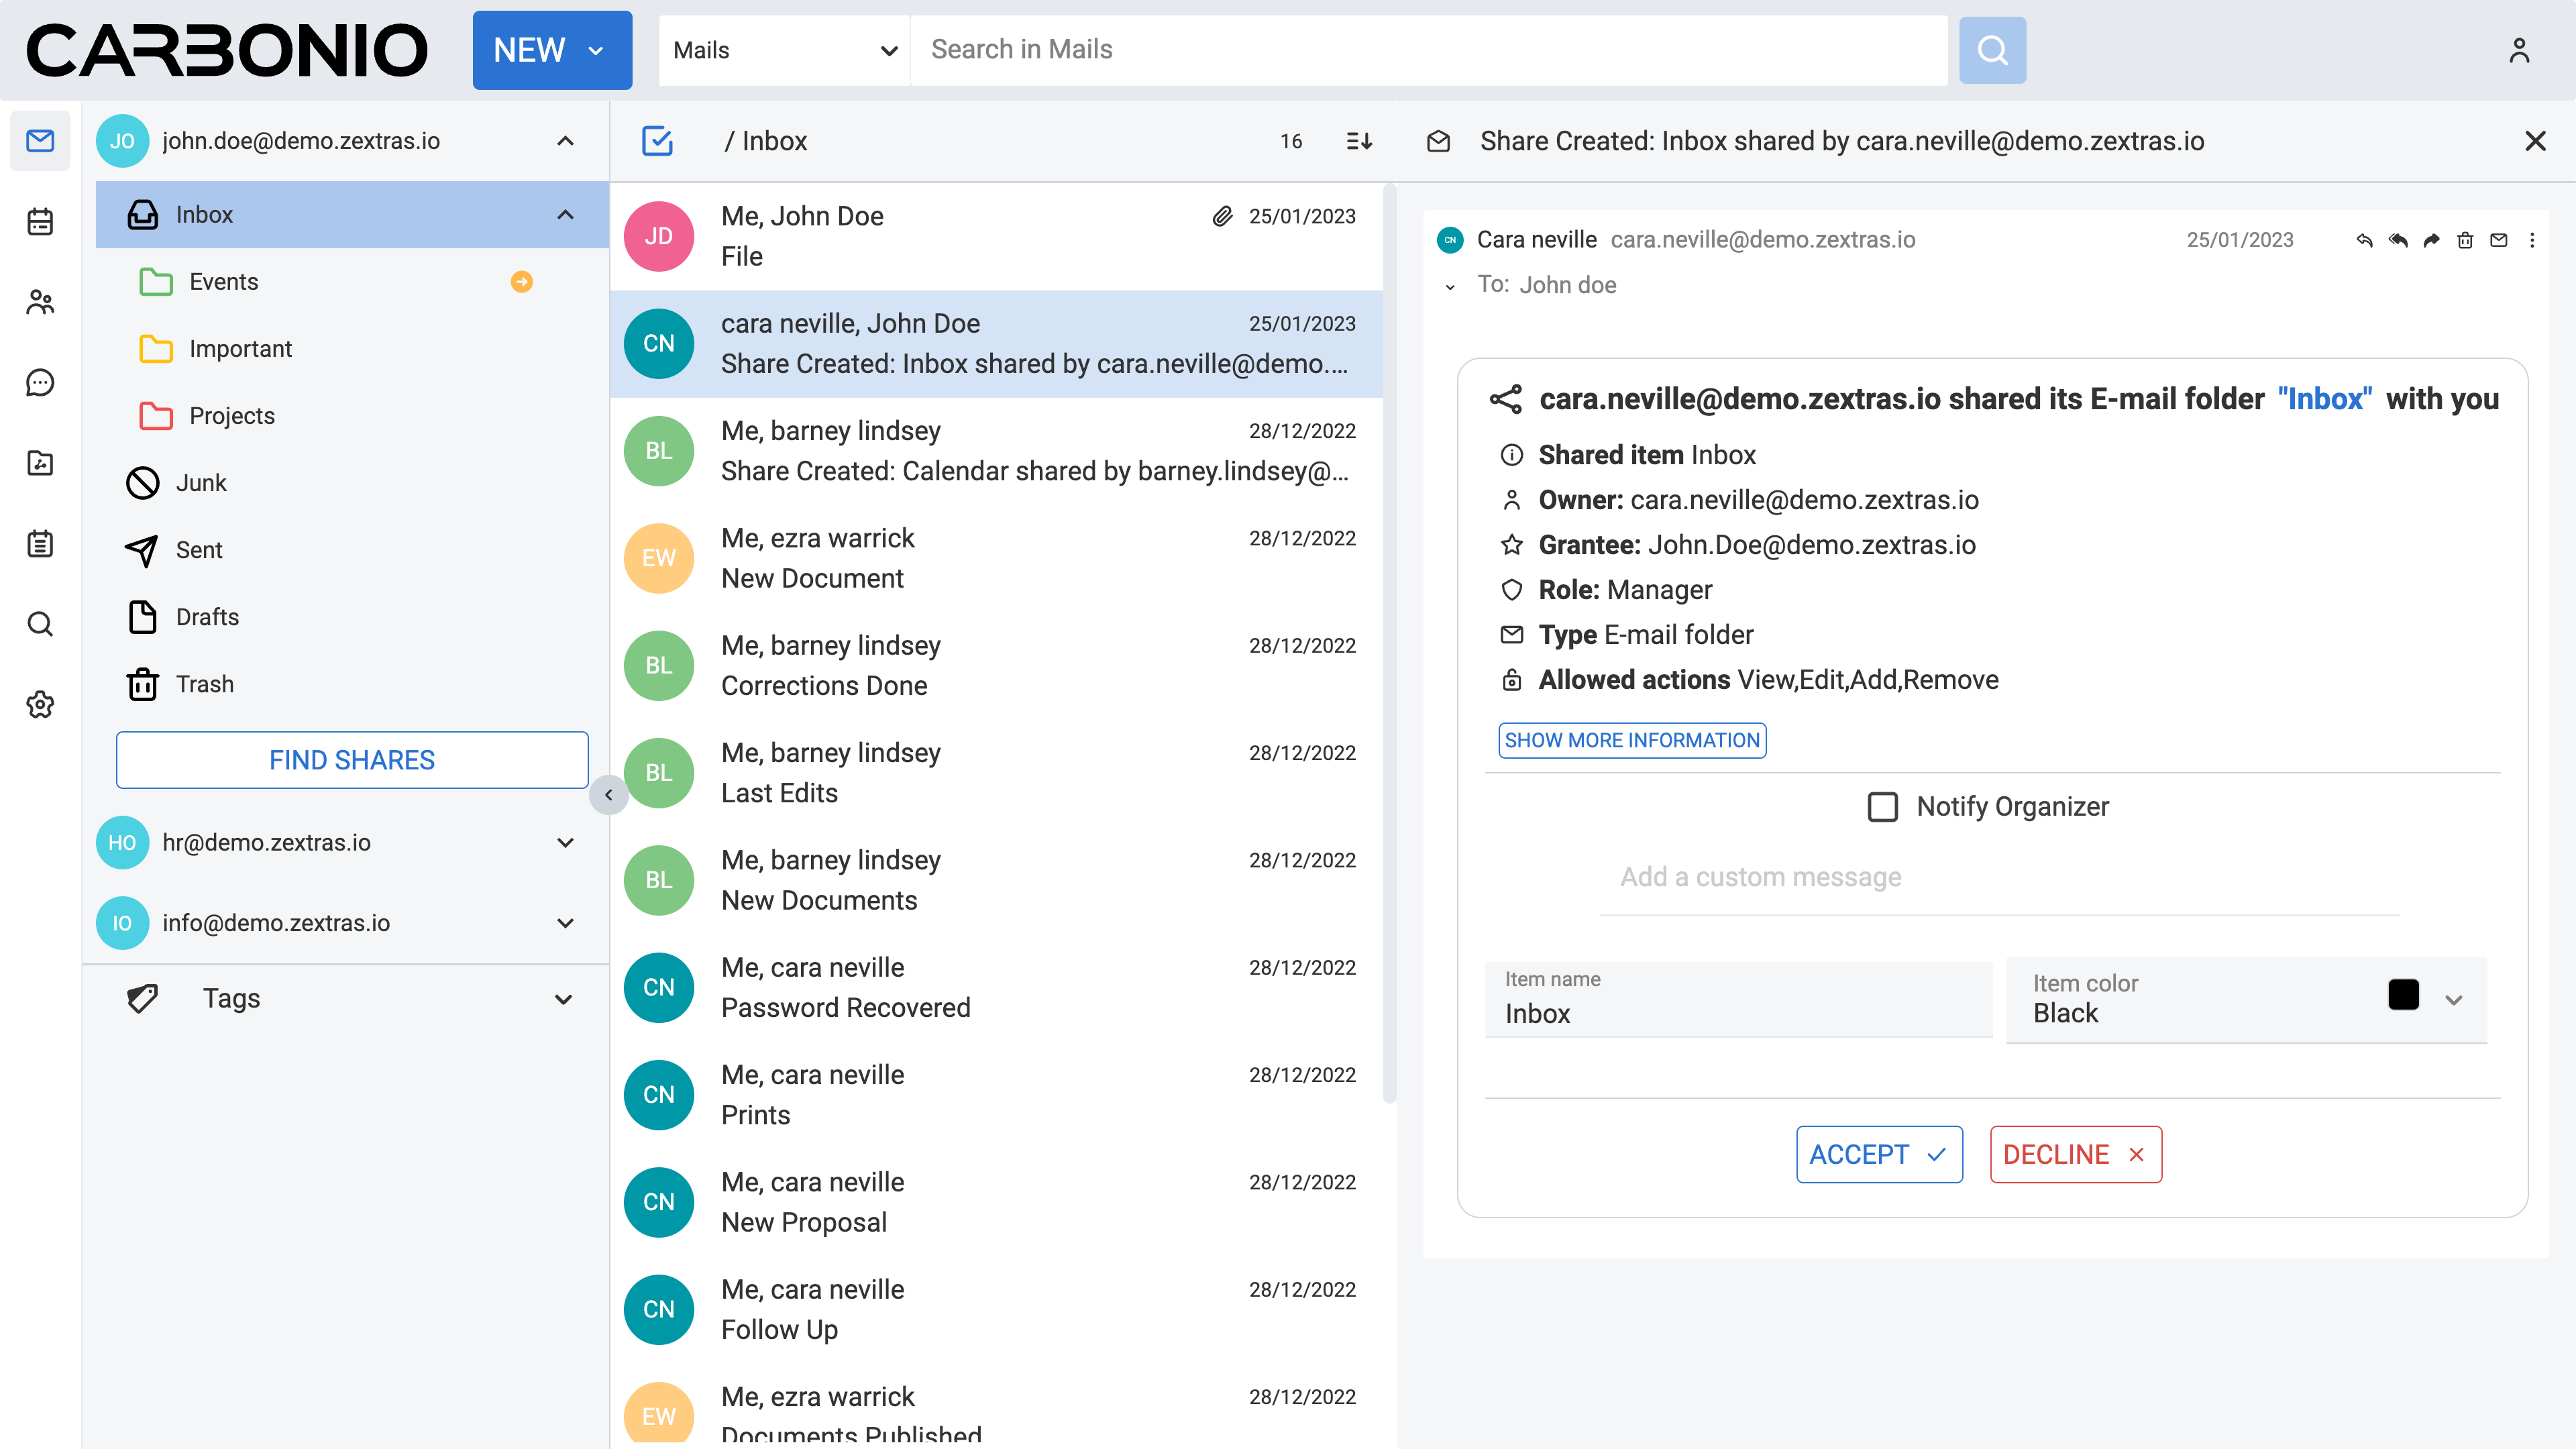Click SHOW MORE INFORMATION button
Image resolution: width=2576 pixels, height=1449 pixels.
tap(1631, 740)
